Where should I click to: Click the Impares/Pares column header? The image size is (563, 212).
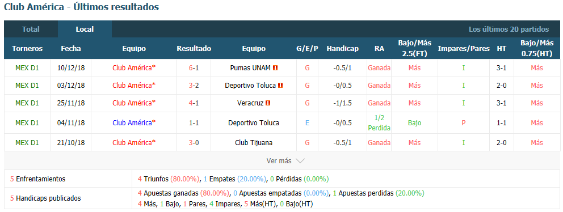[464, 48]
